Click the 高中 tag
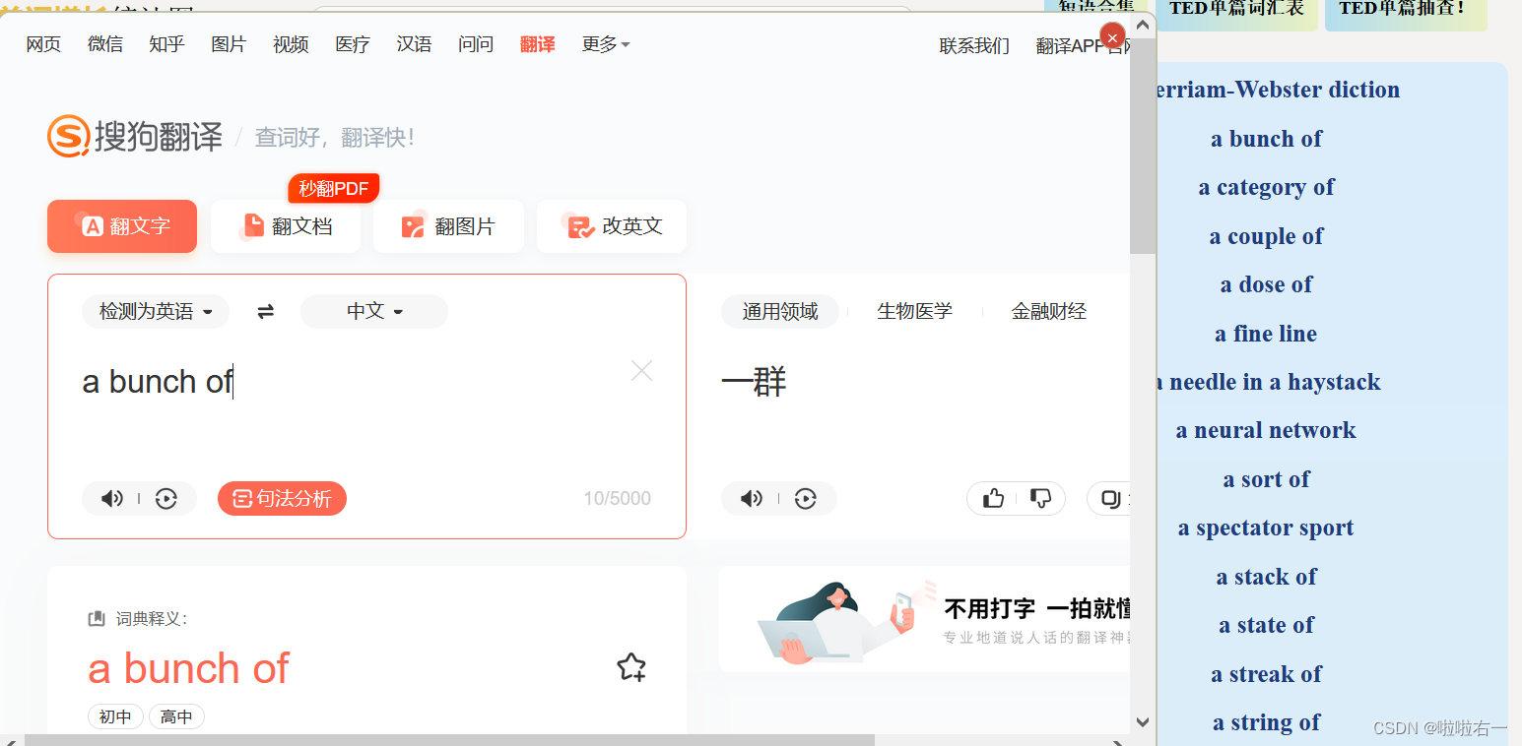 point(176,716)
